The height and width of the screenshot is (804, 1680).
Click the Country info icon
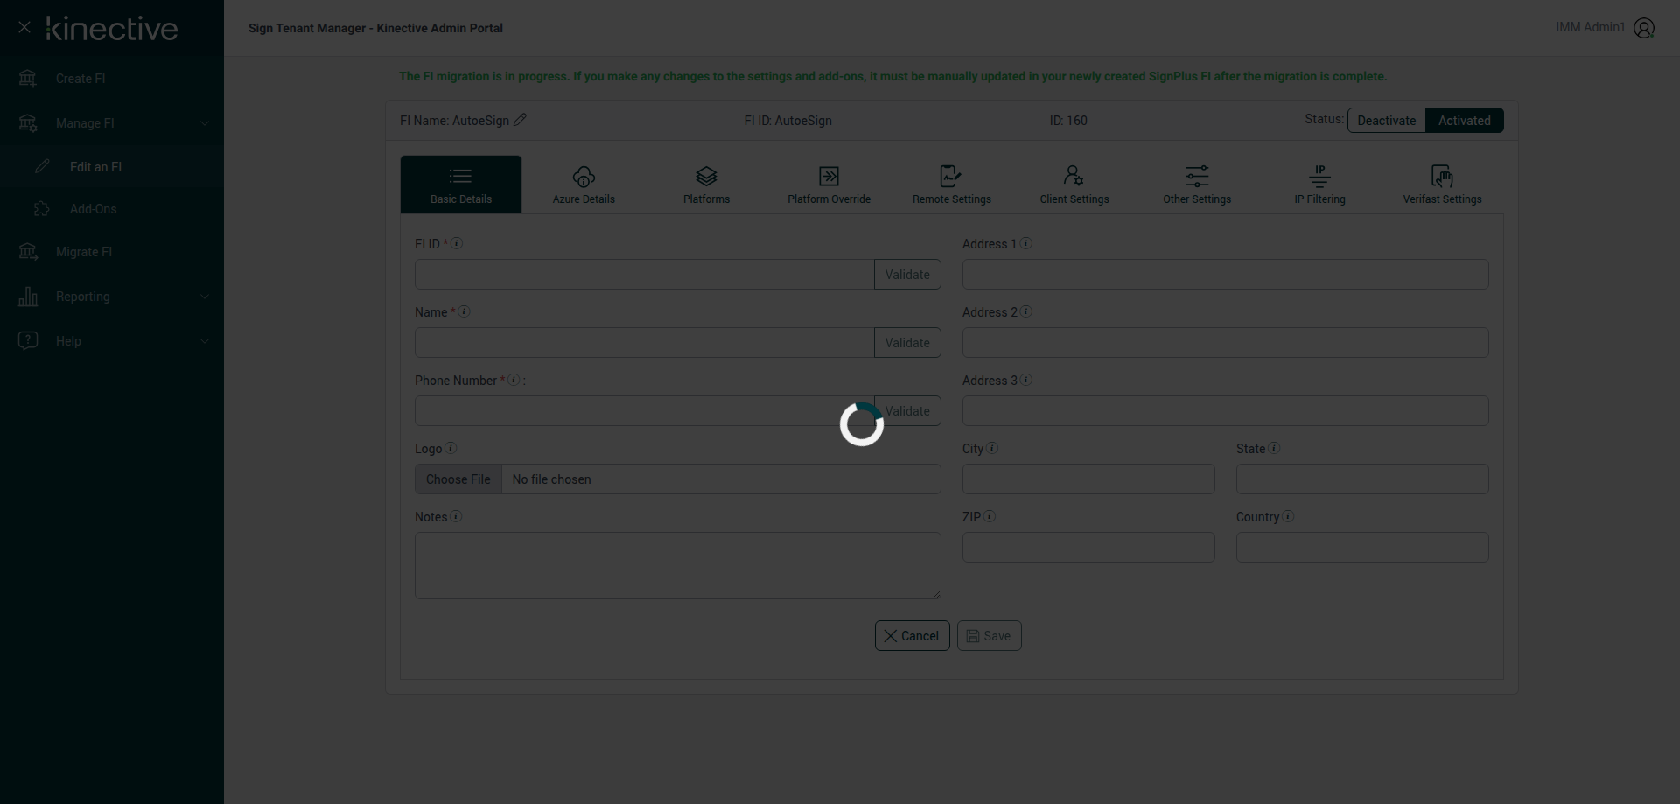click(1288, 516)
